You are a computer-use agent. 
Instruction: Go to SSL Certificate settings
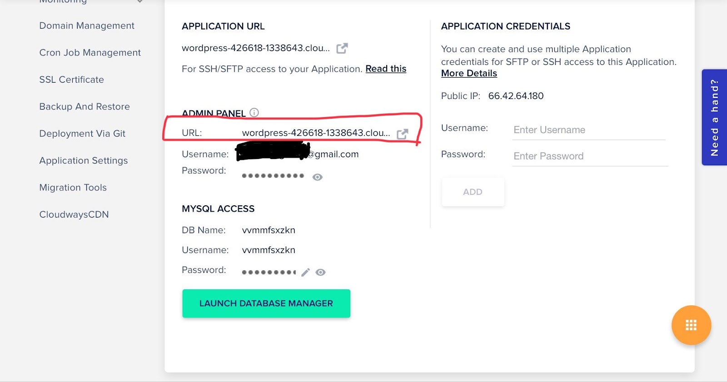(x=72, y=79)
